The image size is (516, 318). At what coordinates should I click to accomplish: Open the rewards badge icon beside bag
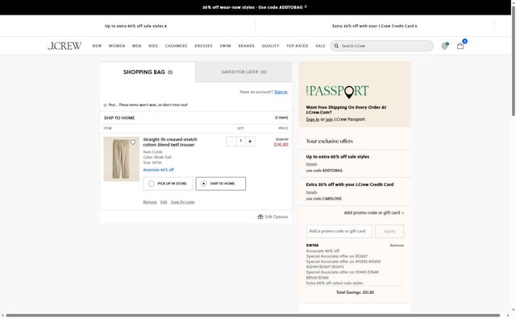pyautogui.click(x=444, y=46)
